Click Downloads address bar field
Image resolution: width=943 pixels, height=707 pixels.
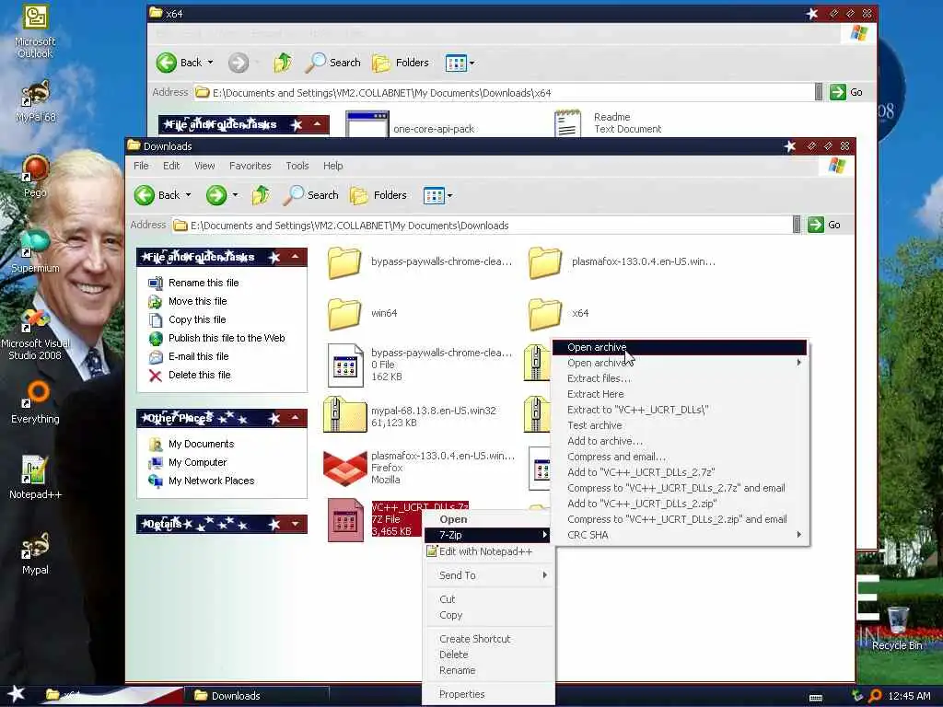coord(482,226)
